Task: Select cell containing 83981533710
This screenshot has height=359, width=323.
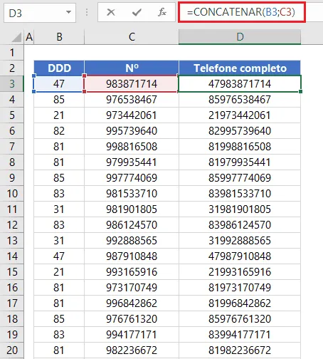Action: 240,194
